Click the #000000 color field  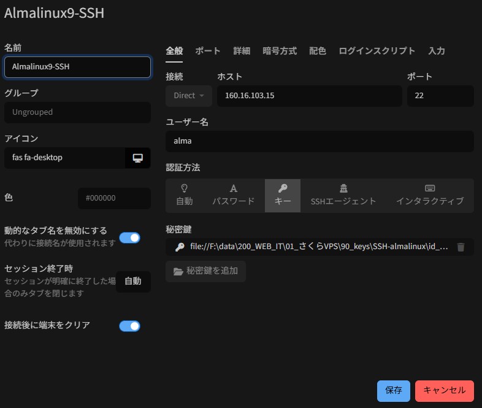coord(114,198)
